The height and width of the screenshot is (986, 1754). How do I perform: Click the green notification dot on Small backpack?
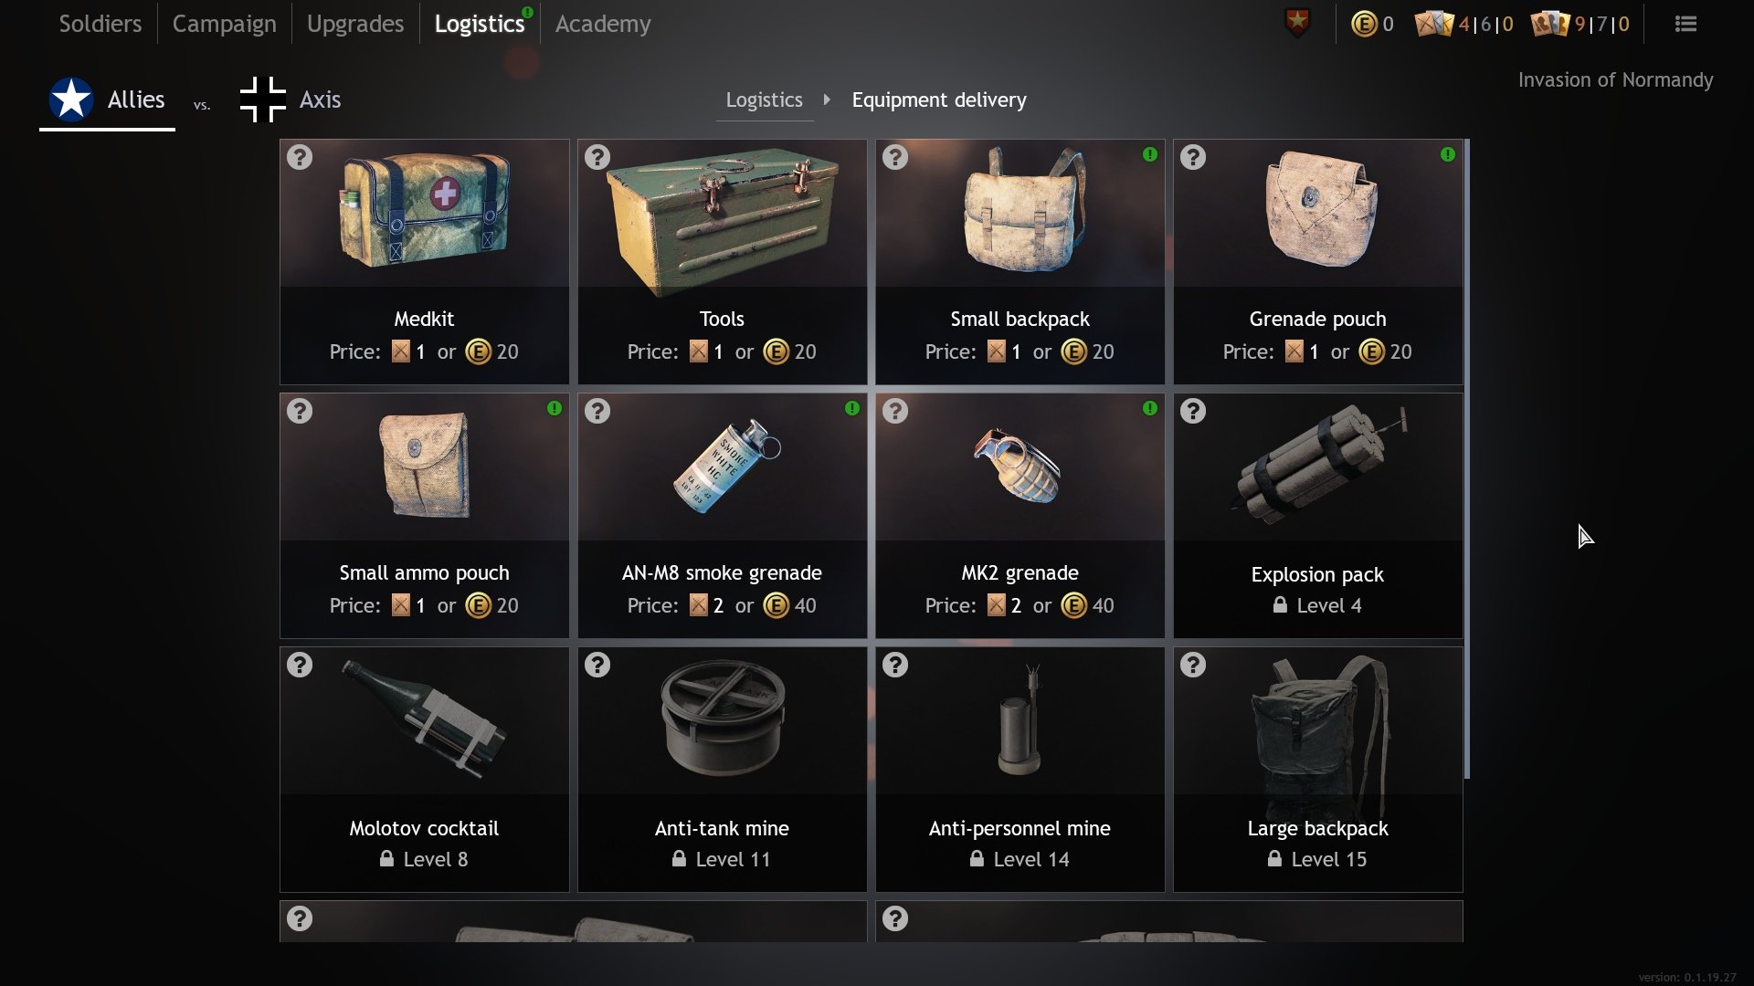(x=1150, y=154)
